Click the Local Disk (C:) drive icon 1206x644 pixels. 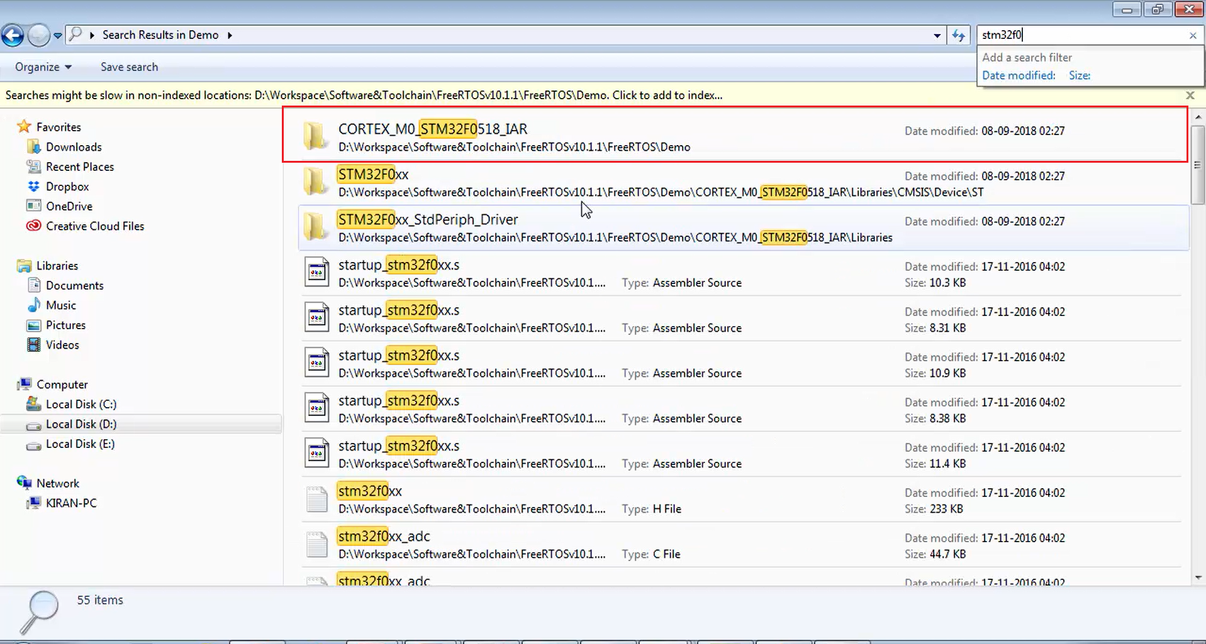coord(33,404)
